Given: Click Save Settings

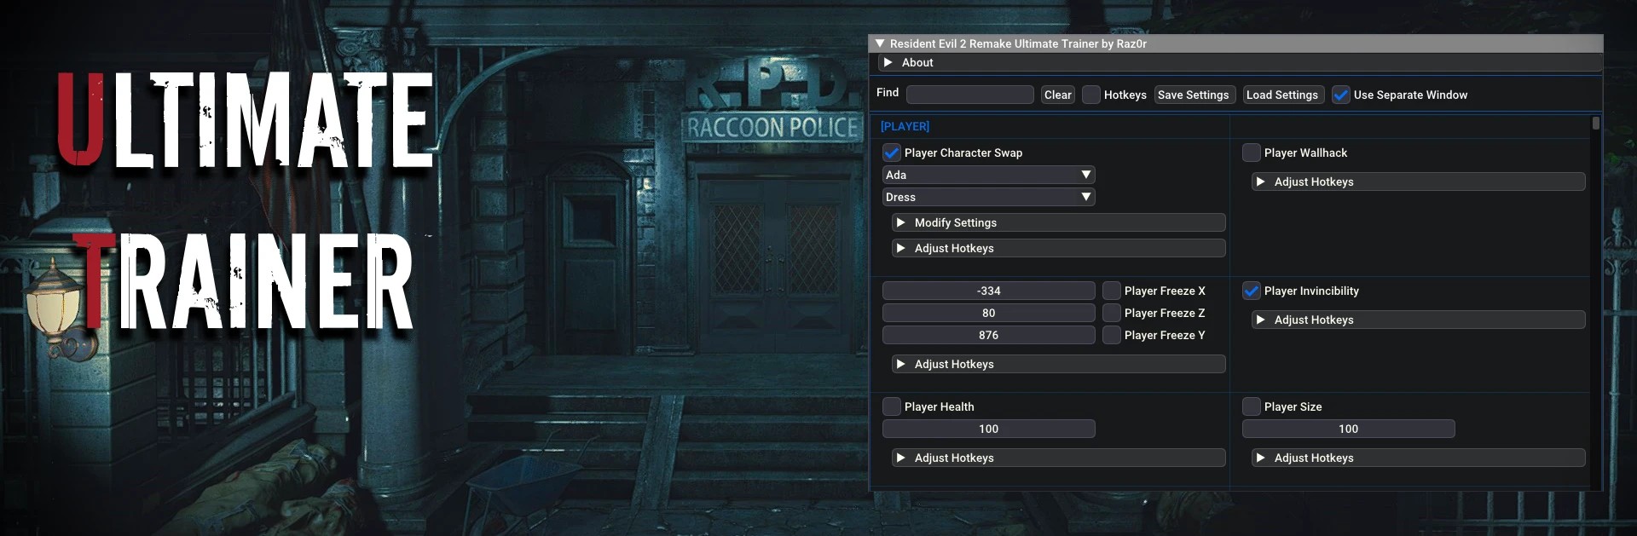Looking at the screenshot, I should point(1194,95).
